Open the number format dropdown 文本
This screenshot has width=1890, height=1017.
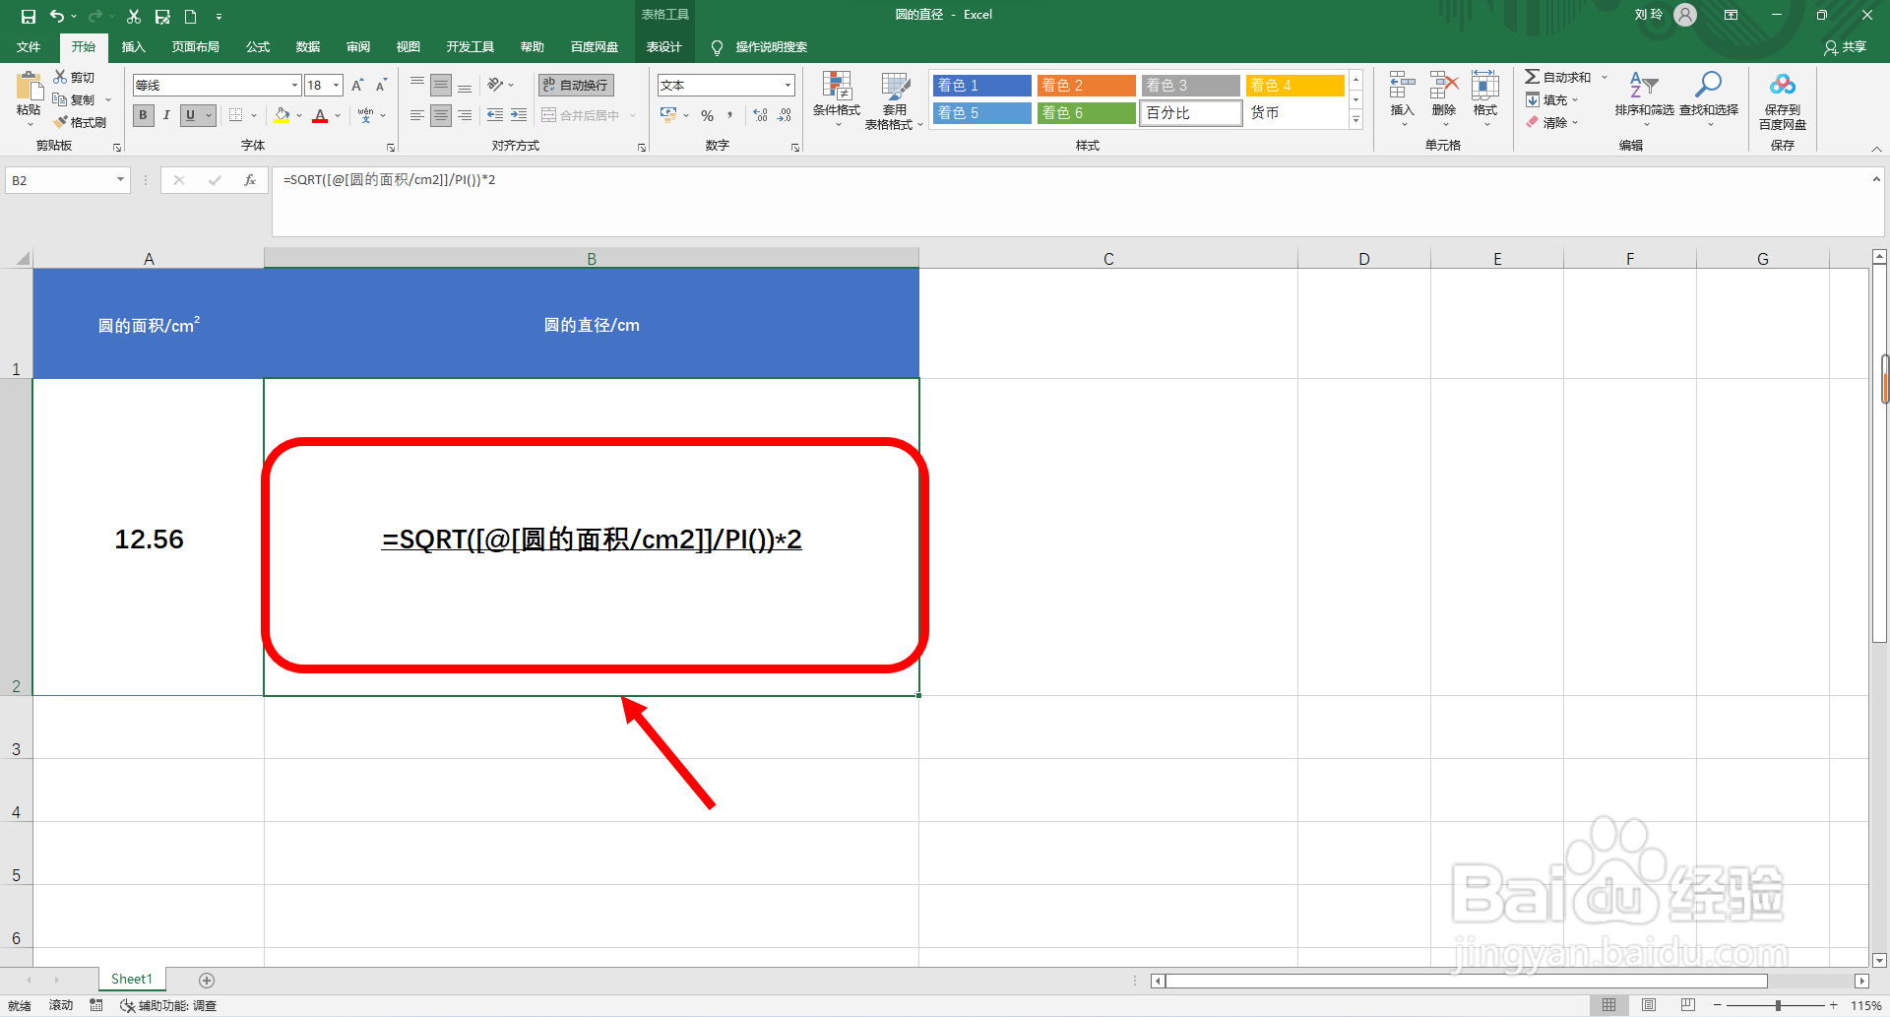787,86
